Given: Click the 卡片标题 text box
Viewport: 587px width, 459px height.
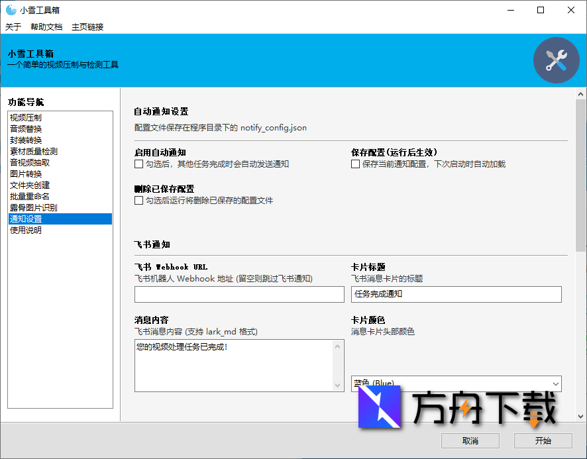Looking at the screenshot, I should point(456,294).
